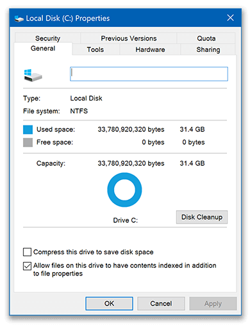Click the blue disk usage ring chart
This screenshot has height=326, width=250.
(124, 190)
